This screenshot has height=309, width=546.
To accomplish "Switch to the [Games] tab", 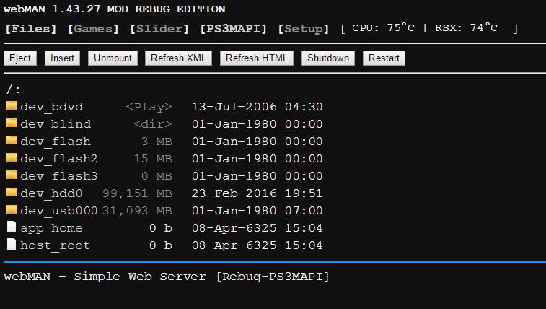I will pos(93,29).
